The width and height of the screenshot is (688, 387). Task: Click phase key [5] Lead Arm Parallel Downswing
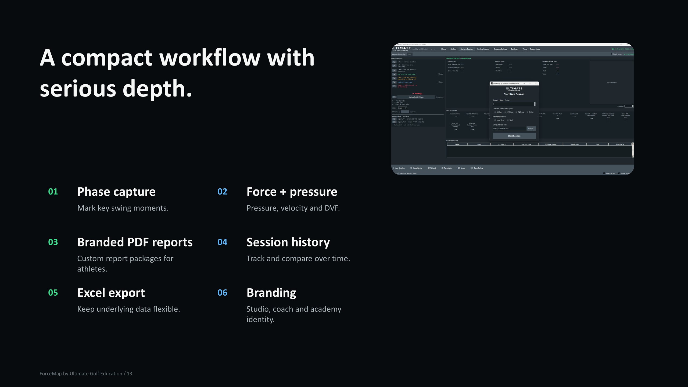point(394,78)
